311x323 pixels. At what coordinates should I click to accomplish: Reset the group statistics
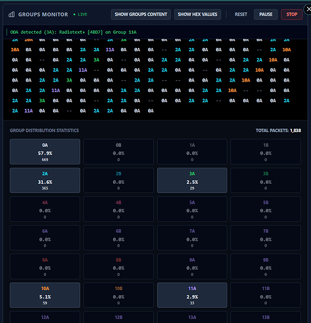click(x=241, y=14)
